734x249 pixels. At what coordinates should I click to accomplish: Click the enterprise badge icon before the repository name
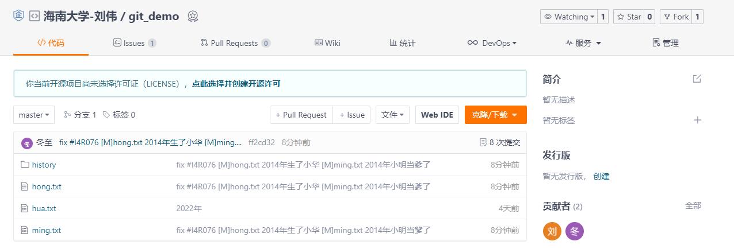[18, 16]
